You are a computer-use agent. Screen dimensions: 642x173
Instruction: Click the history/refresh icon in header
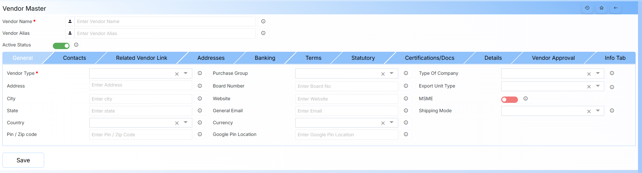pos(587,8)
